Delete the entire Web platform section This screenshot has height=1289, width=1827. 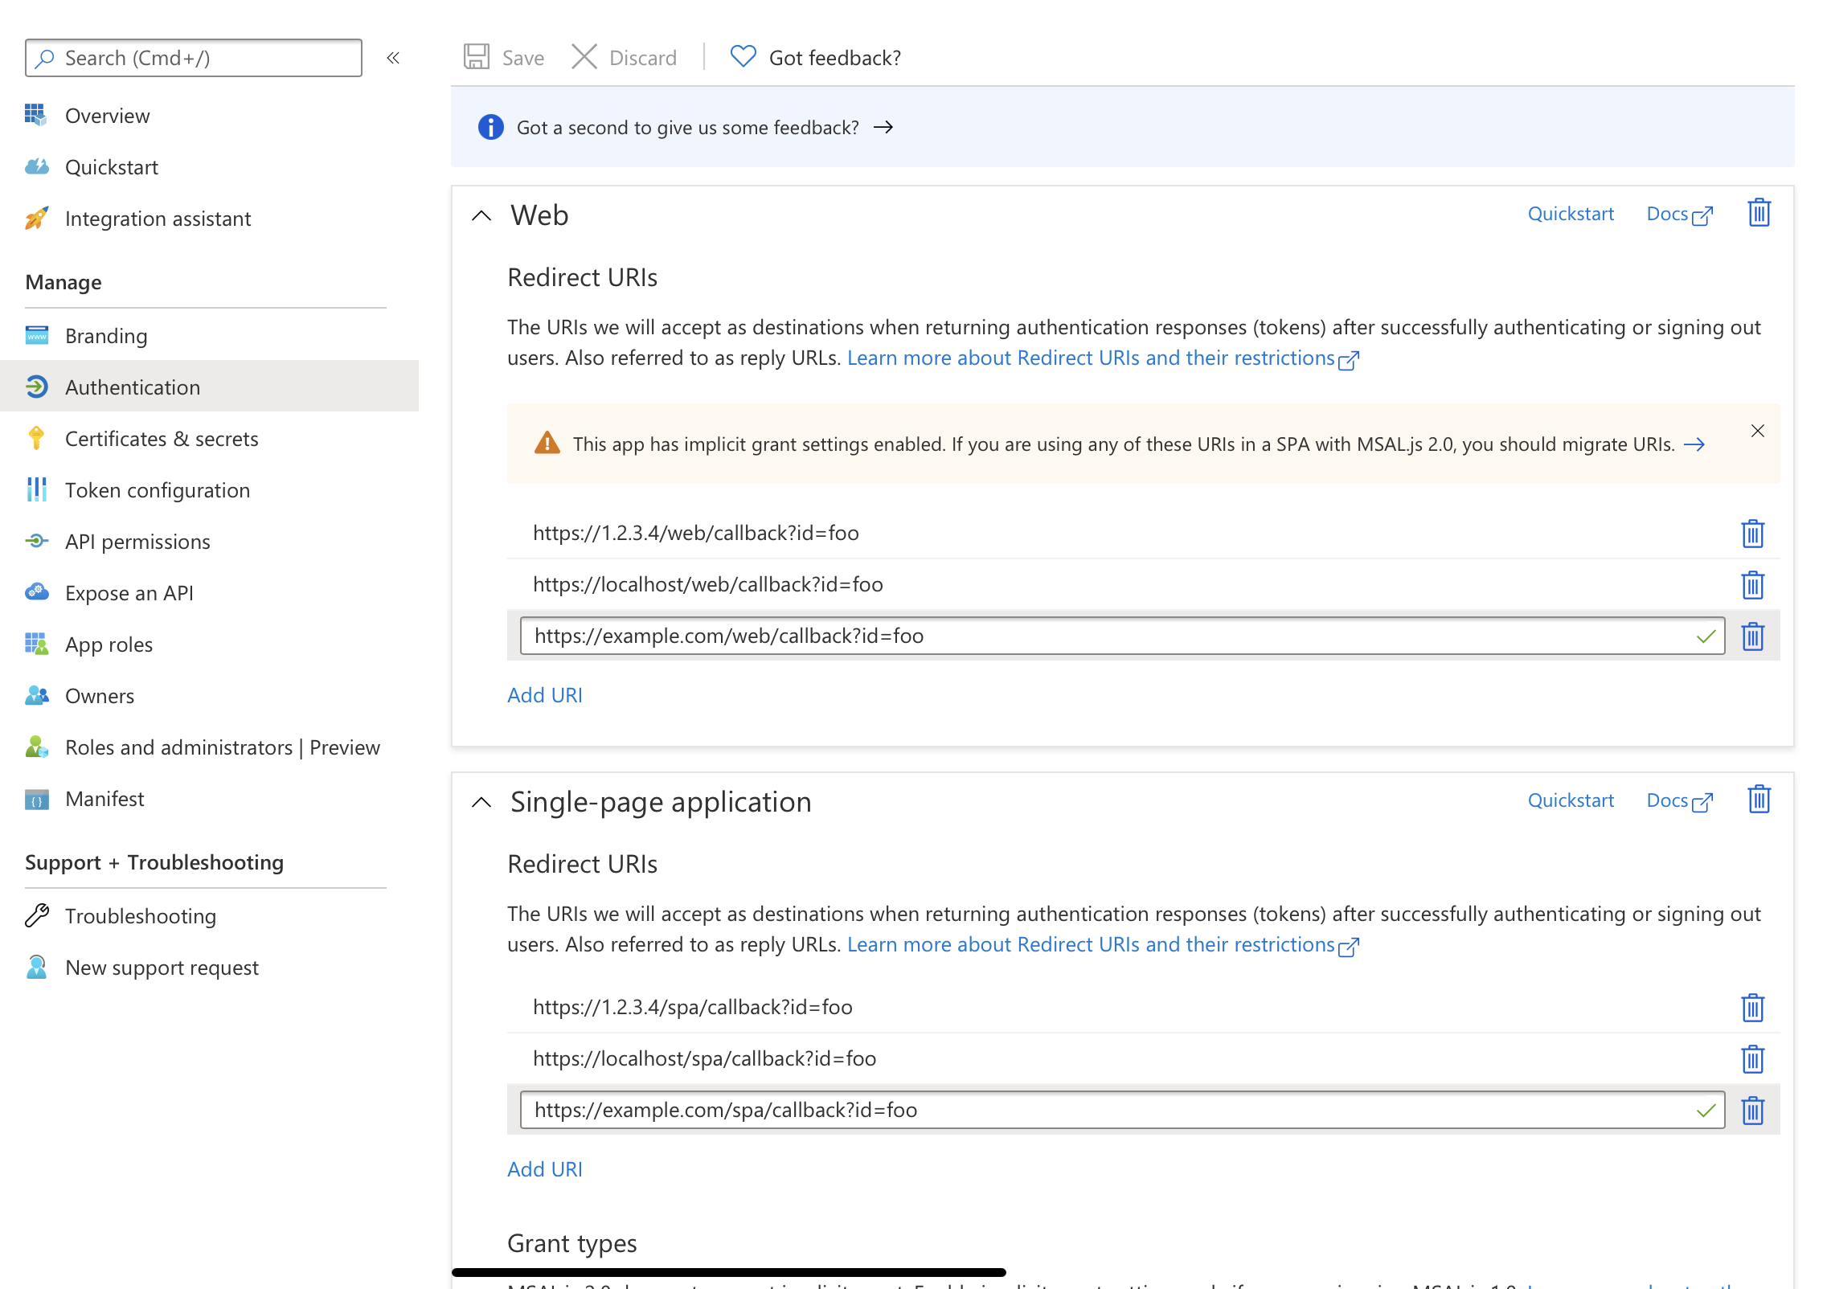1758,212
